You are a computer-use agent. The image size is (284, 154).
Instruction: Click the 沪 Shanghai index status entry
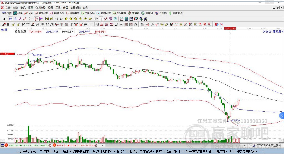29,145
